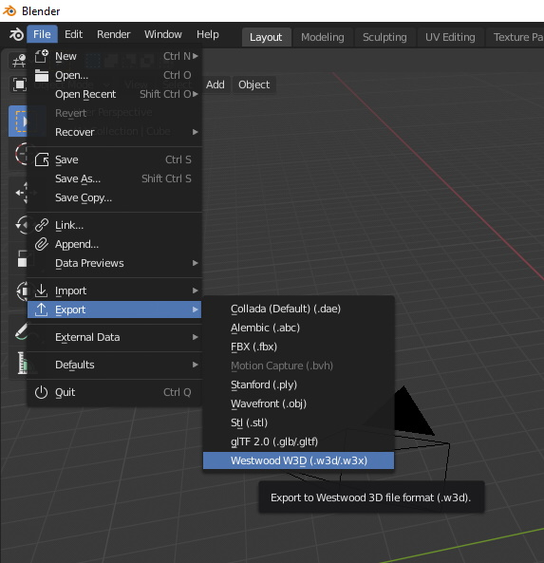544x563 pixels.
Task: Click the Open folder icon
Action: click(41, 75)
